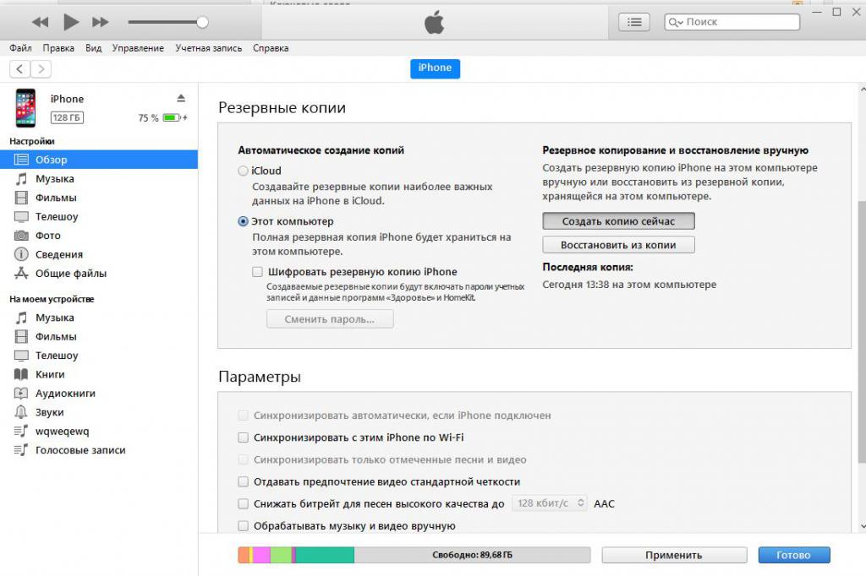This screenshot has width=866, height=576.
Task: Click the teal segment of the storage bar
Action: click(x=325, y=555)
